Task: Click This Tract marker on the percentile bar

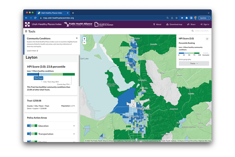Action: click(38, 78)
